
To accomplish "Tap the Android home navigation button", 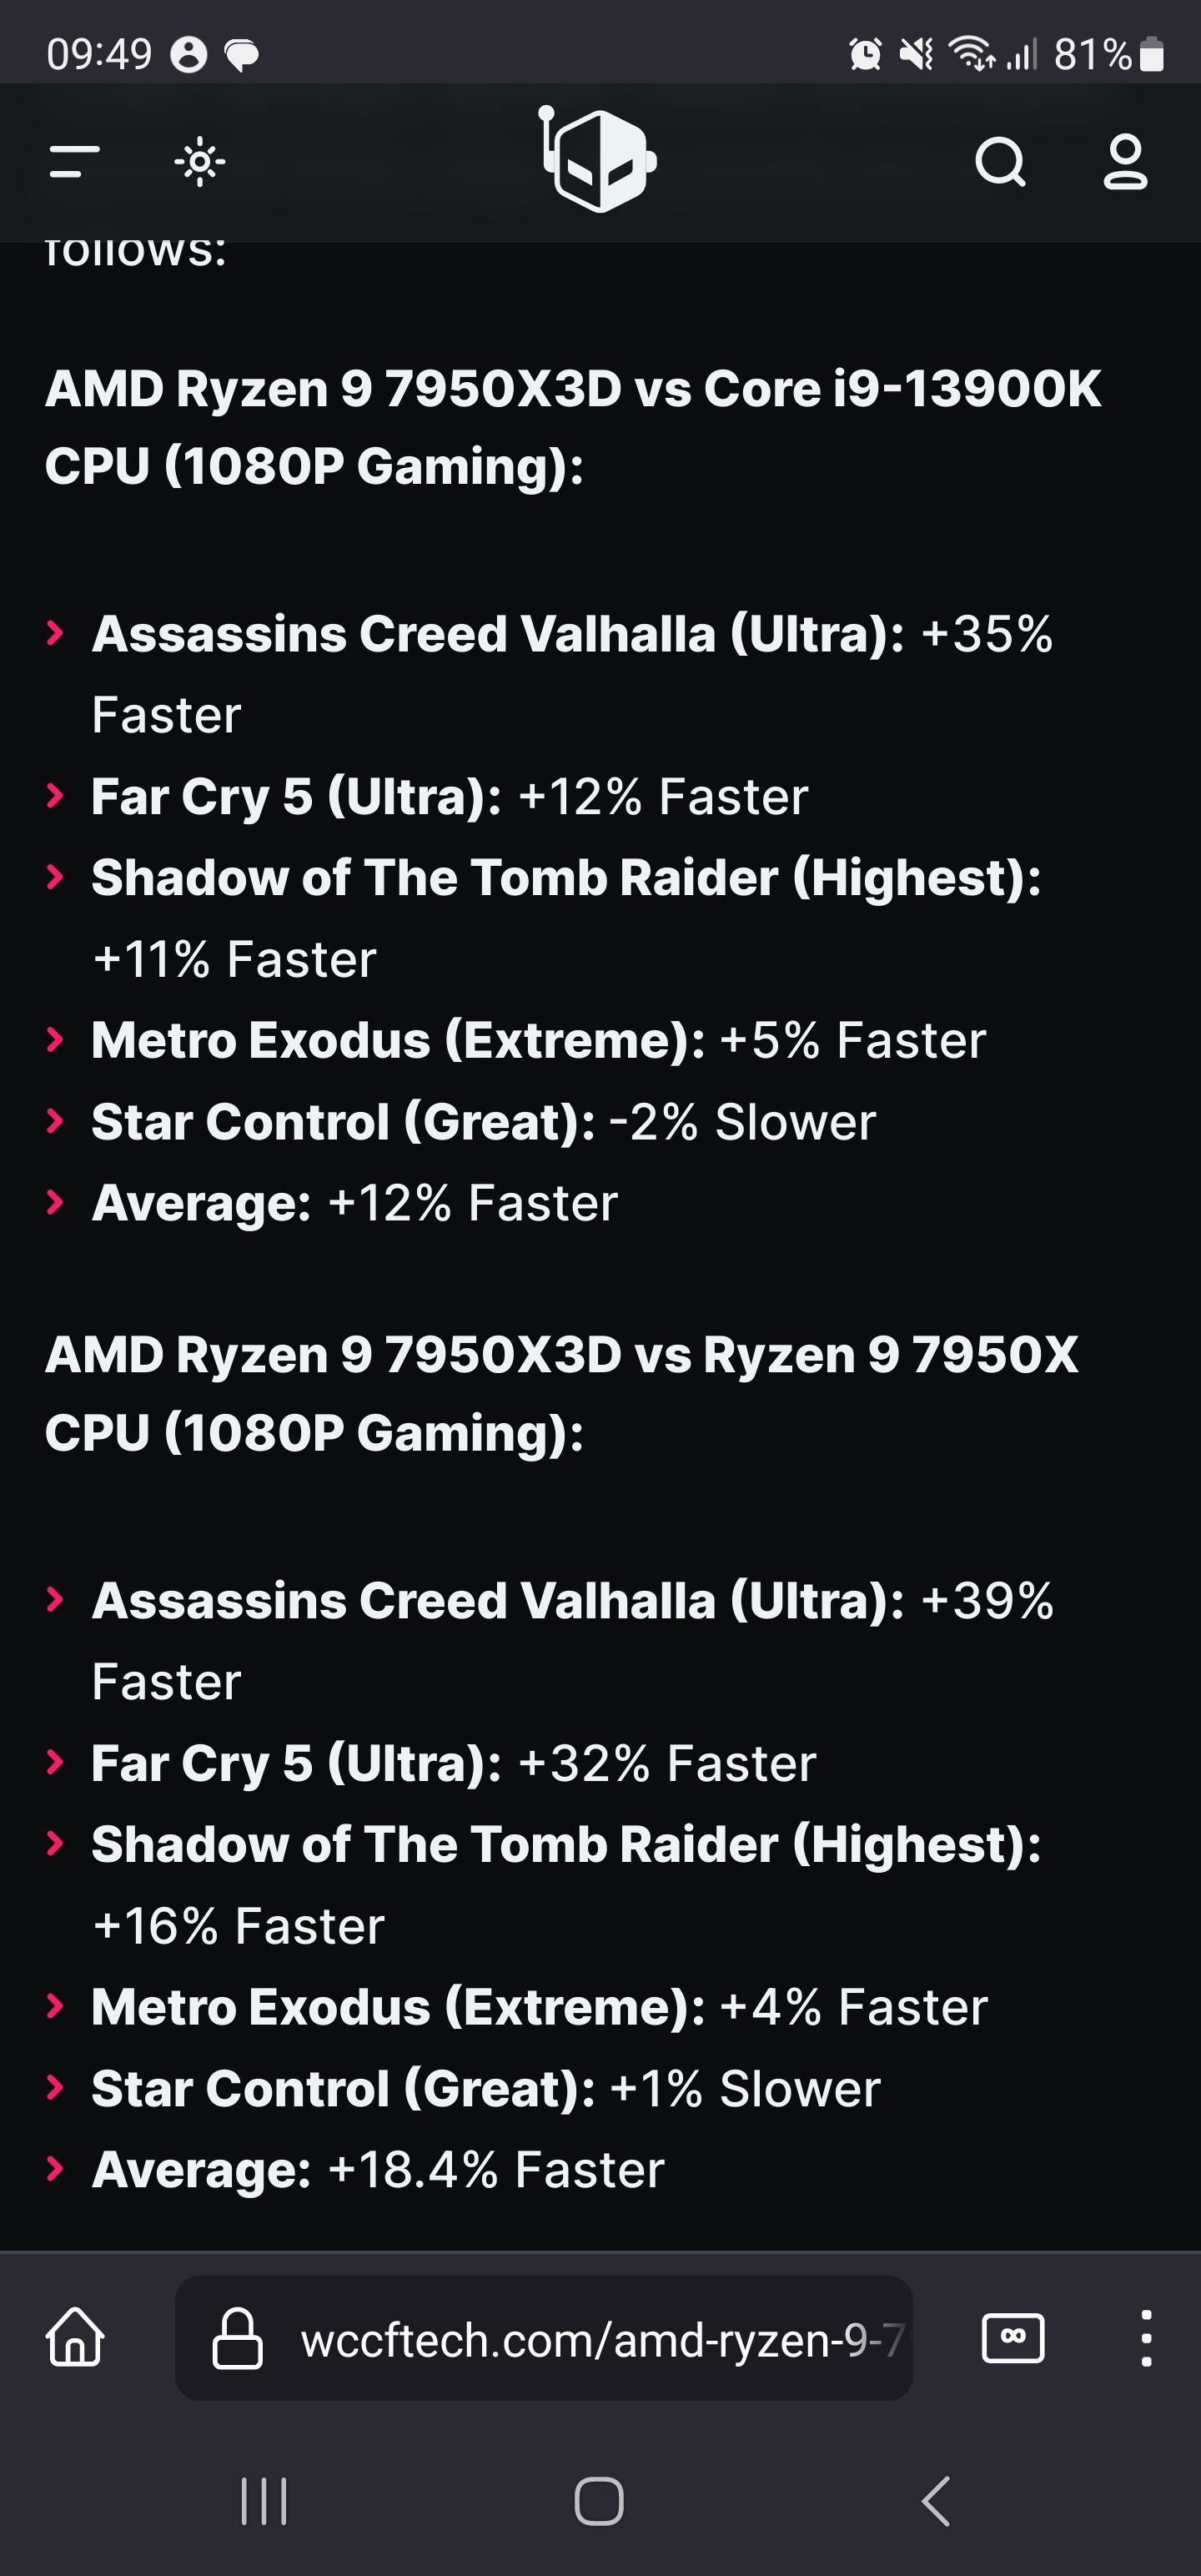I will [599, 2501].
